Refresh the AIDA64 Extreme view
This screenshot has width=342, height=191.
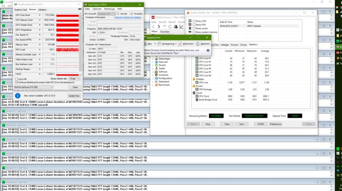point(170,27)
